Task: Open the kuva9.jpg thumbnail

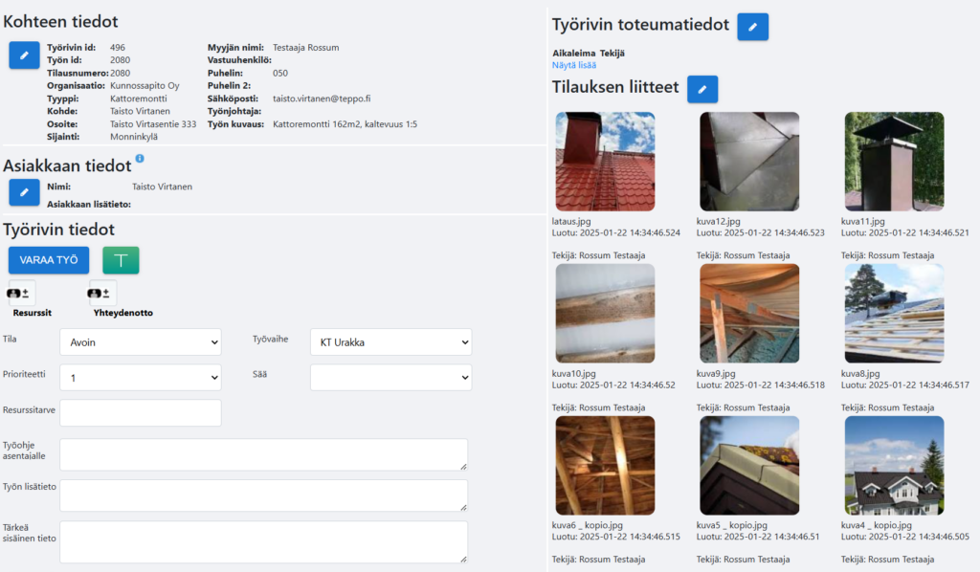Action: (749, 314)
